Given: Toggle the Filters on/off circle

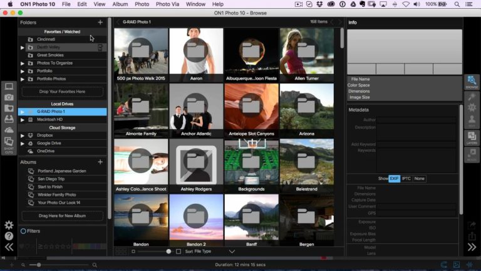Looking at the screenshot, I should [x=23, y=231].
